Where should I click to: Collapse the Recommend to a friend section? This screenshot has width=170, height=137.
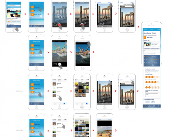coord(144,99)
